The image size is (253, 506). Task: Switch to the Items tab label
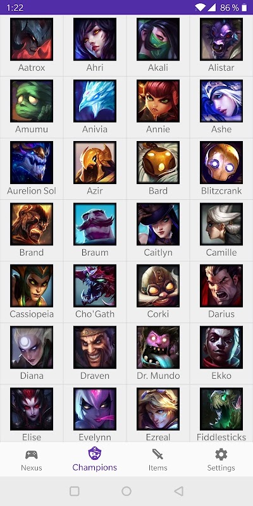tap(157, 467)
